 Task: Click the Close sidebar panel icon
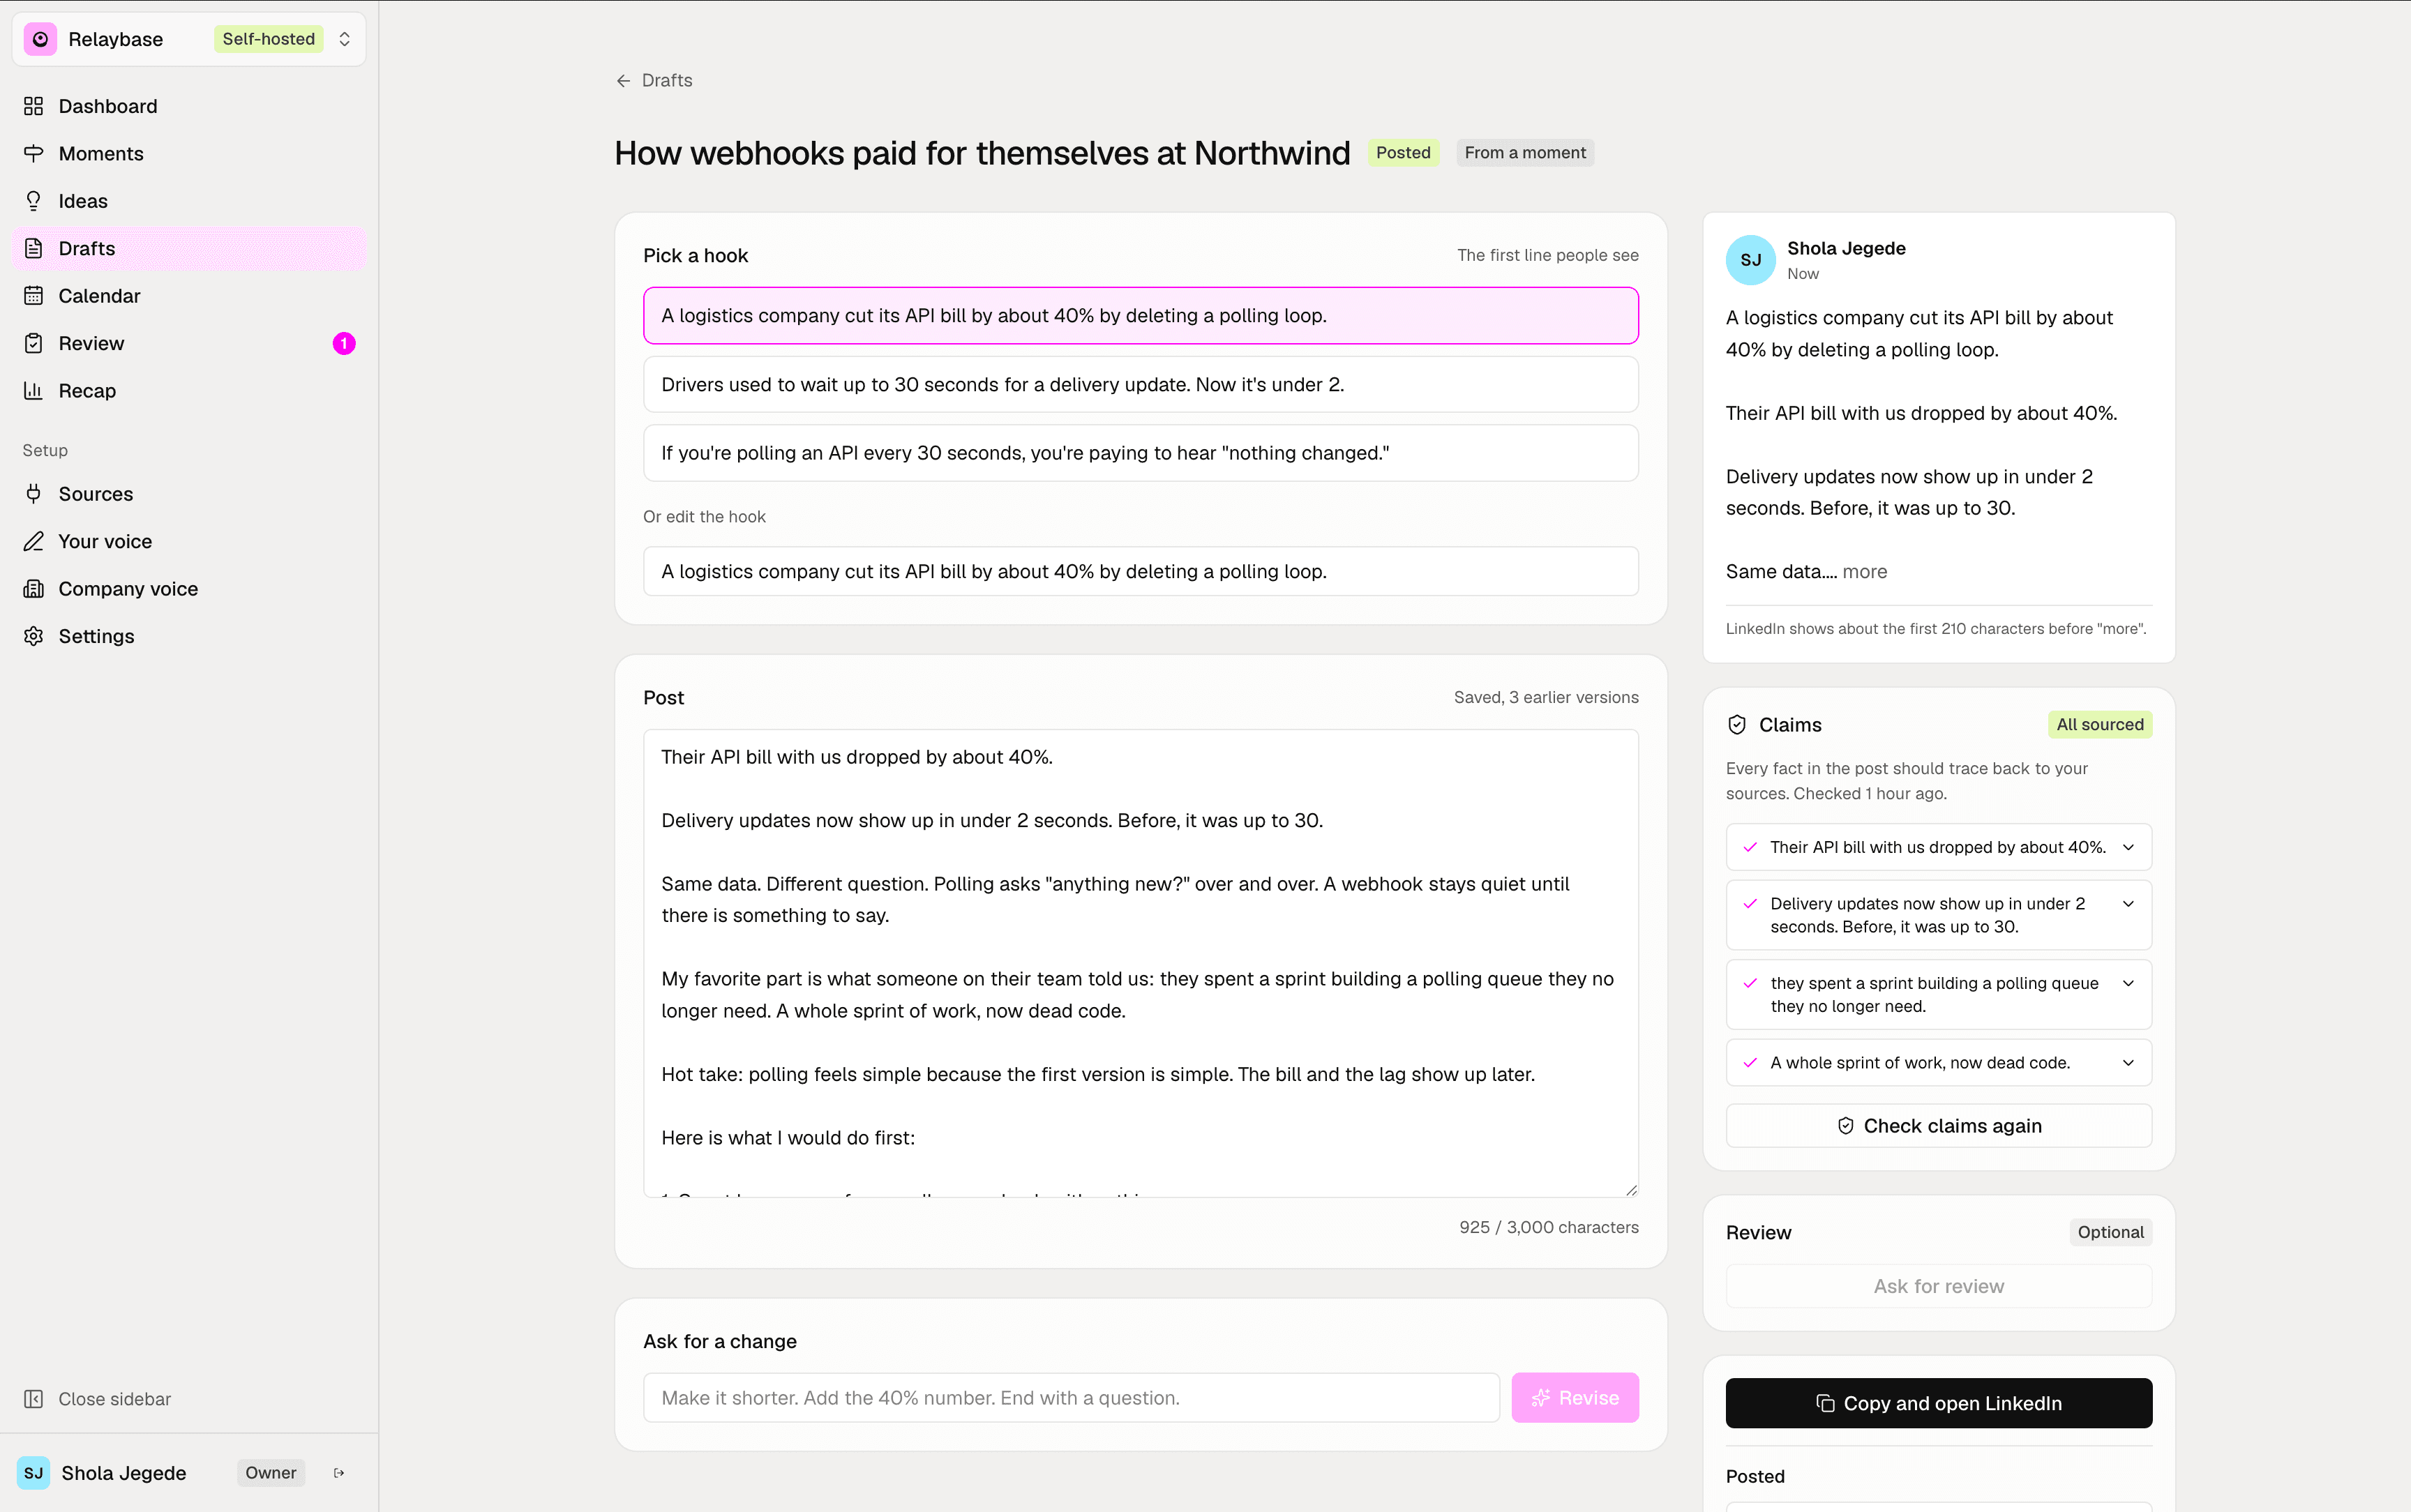tap(34, 1399)
